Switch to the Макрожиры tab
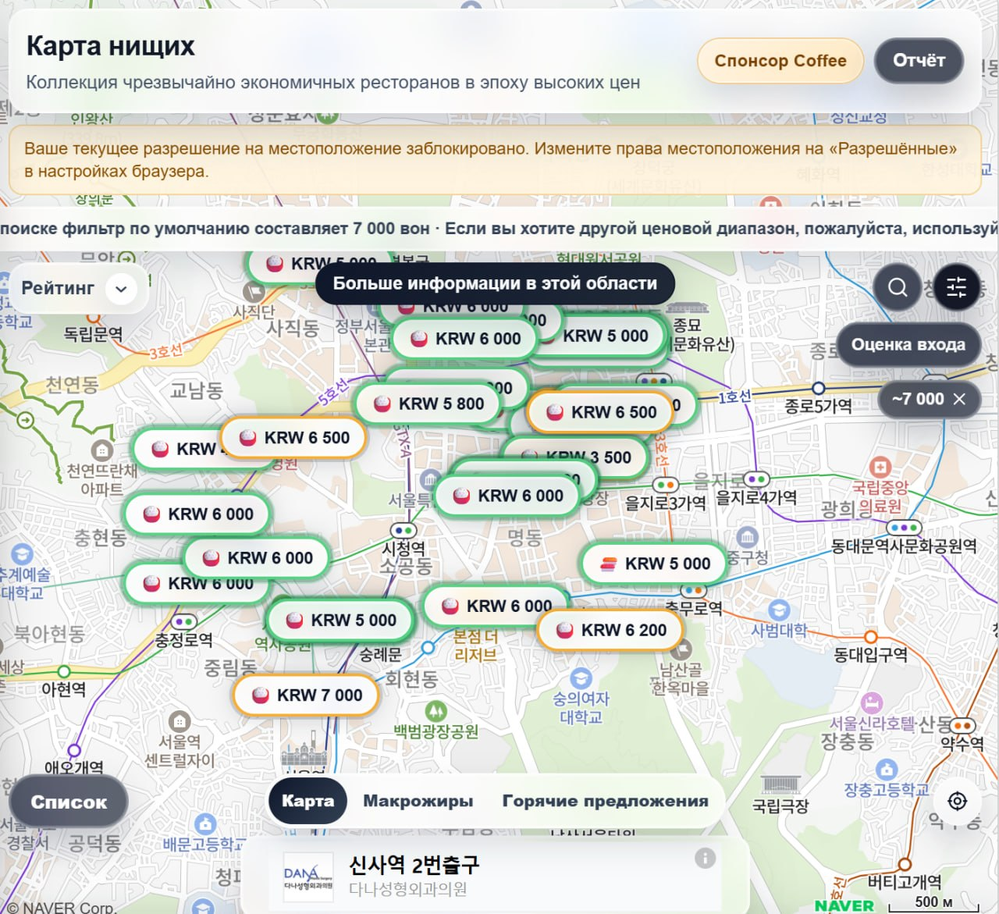Screen dimensions: 999x914 (418, 802)
